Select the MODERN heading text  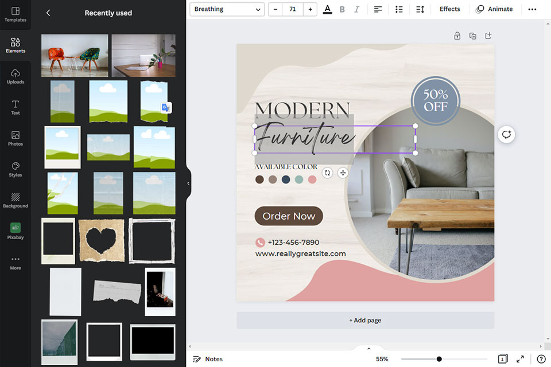point(302,110)
